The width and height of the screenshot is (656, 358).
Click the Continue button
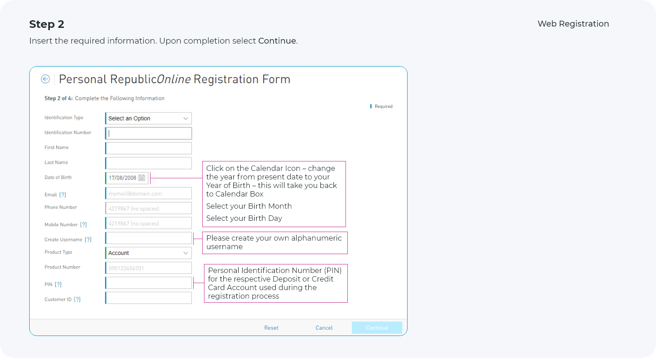[x=377, y=328]
